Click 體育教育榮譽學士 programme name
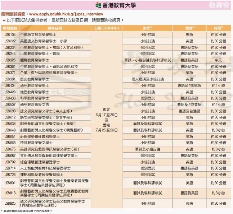This screenshot has height=214, width=233. coord(35,60)
